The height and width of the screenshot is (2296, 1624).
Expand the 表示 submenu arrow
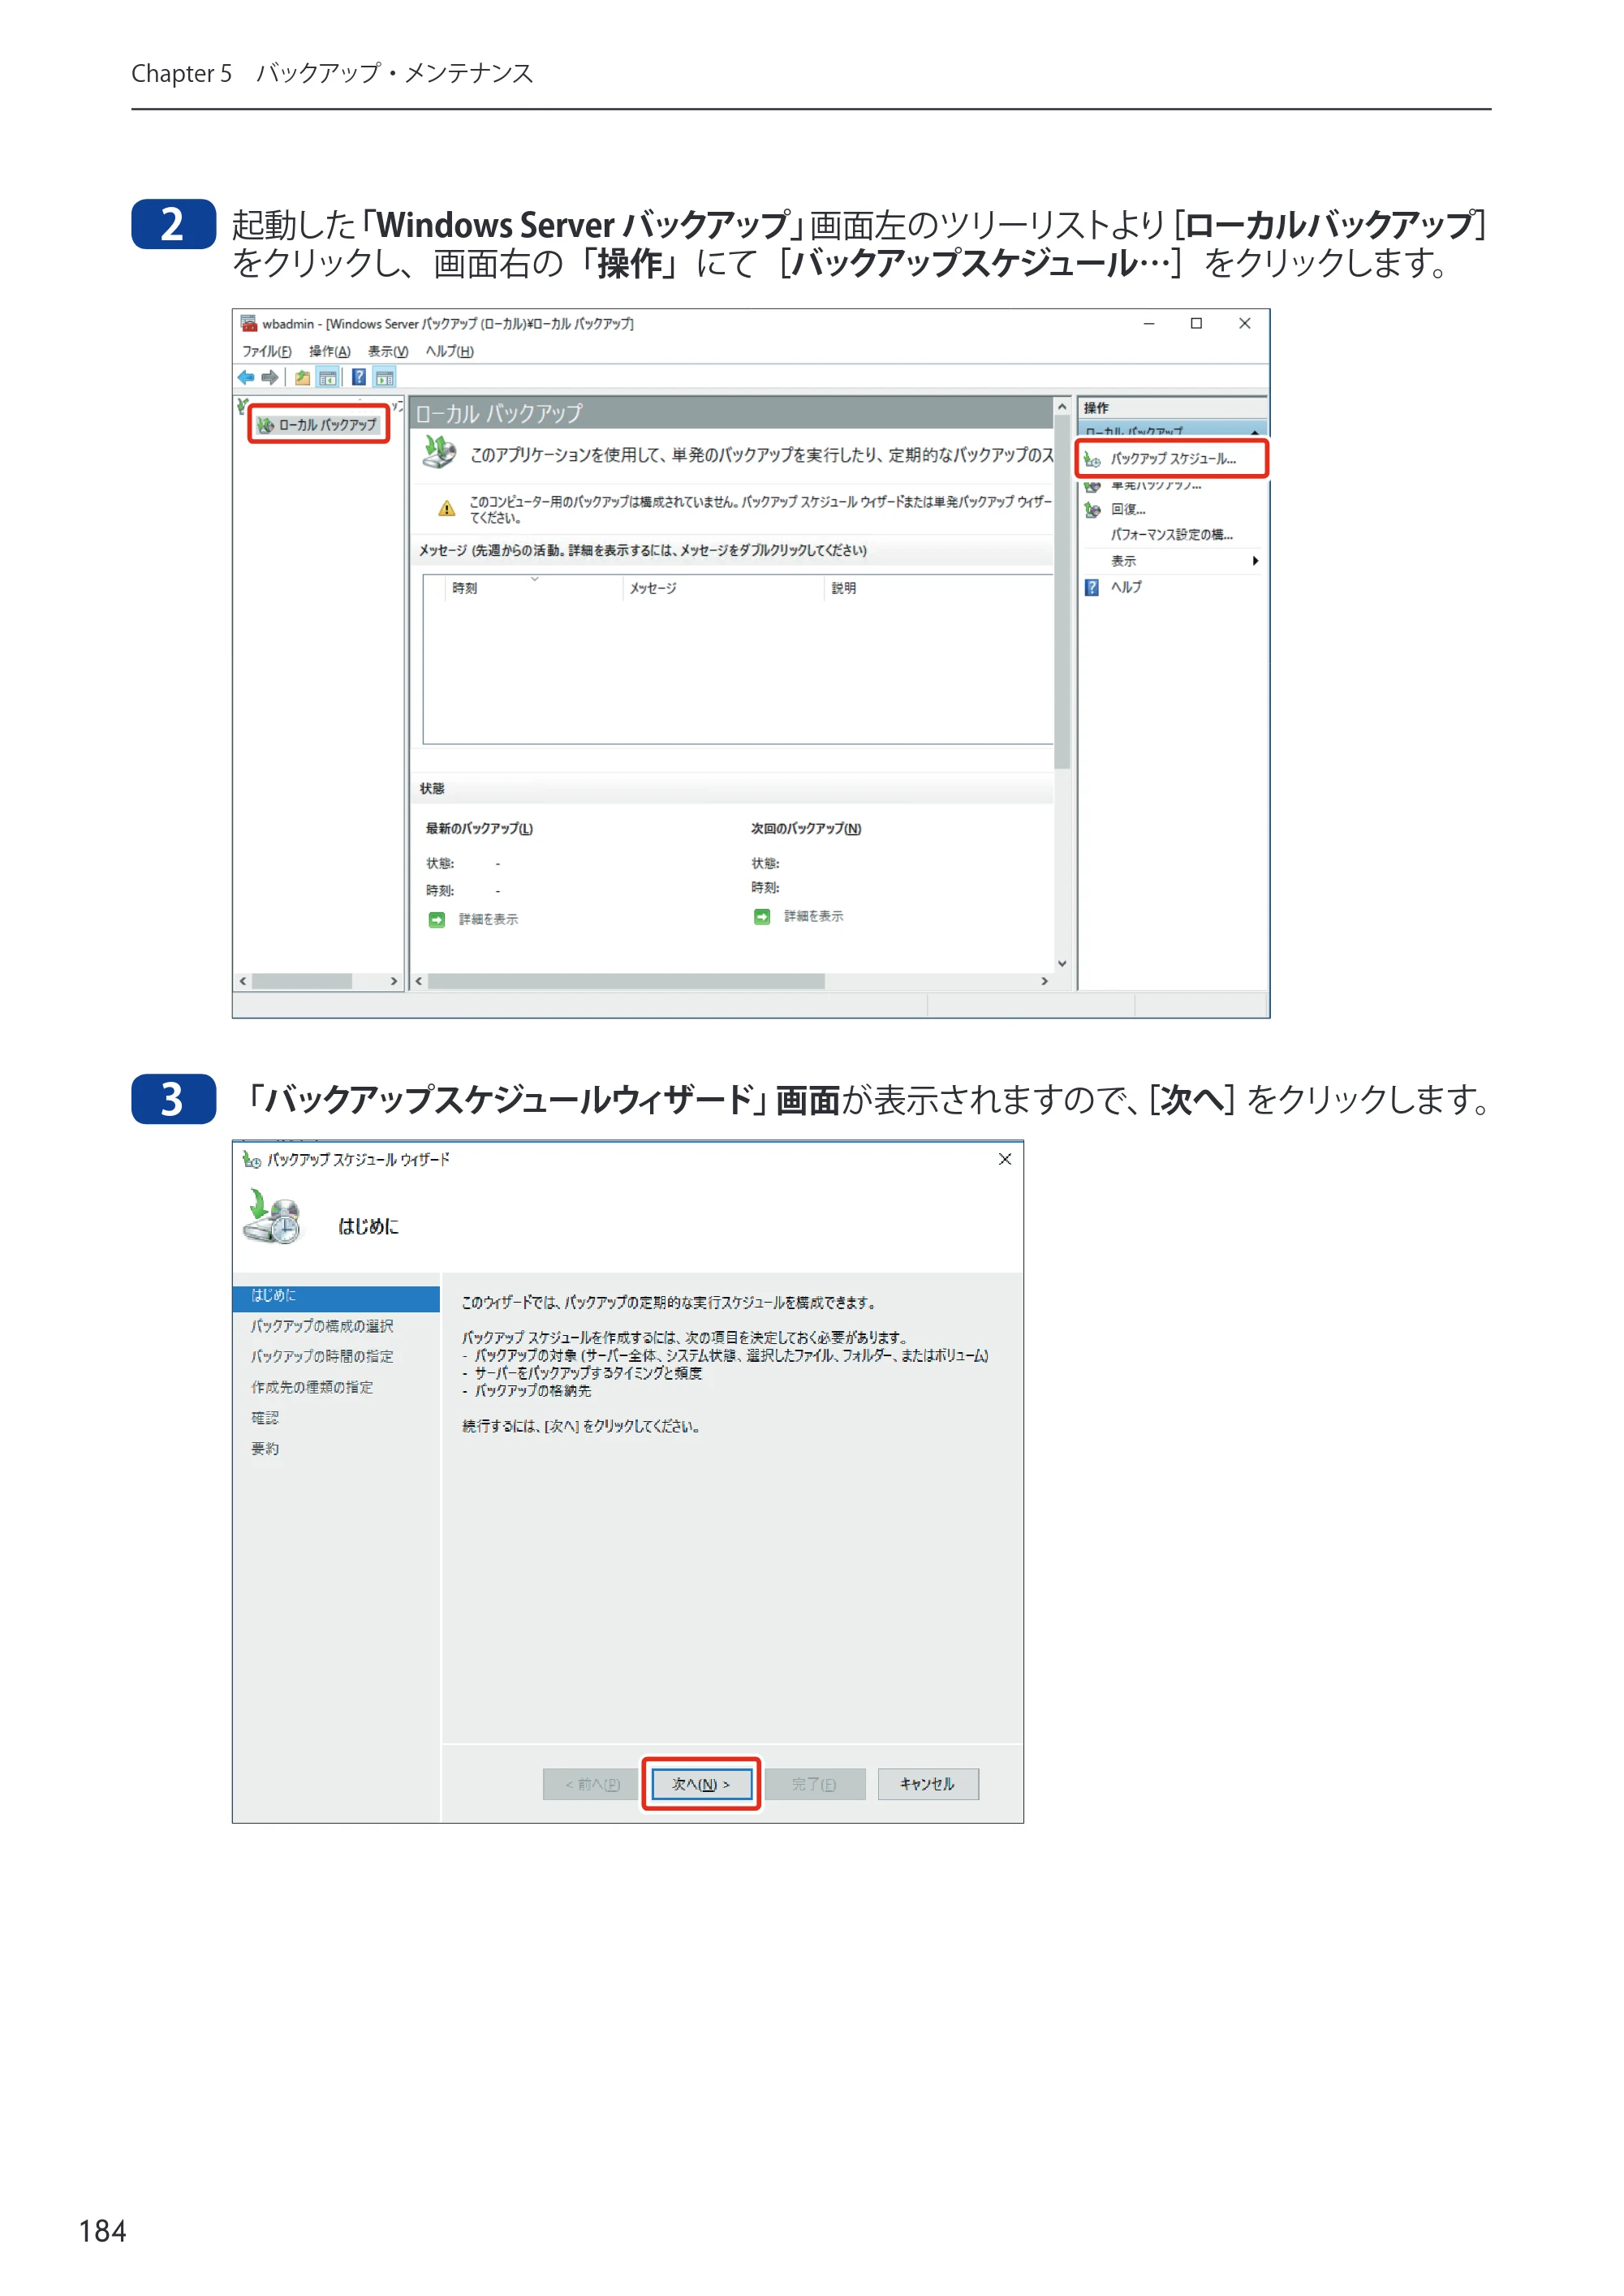1255,561
